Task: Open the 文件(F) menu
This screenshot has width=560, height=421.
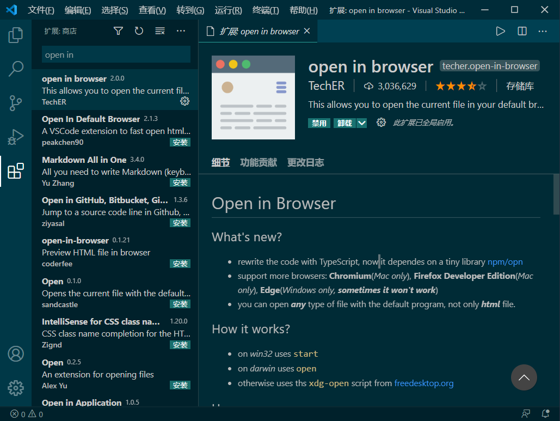Action: click(41, 10)
